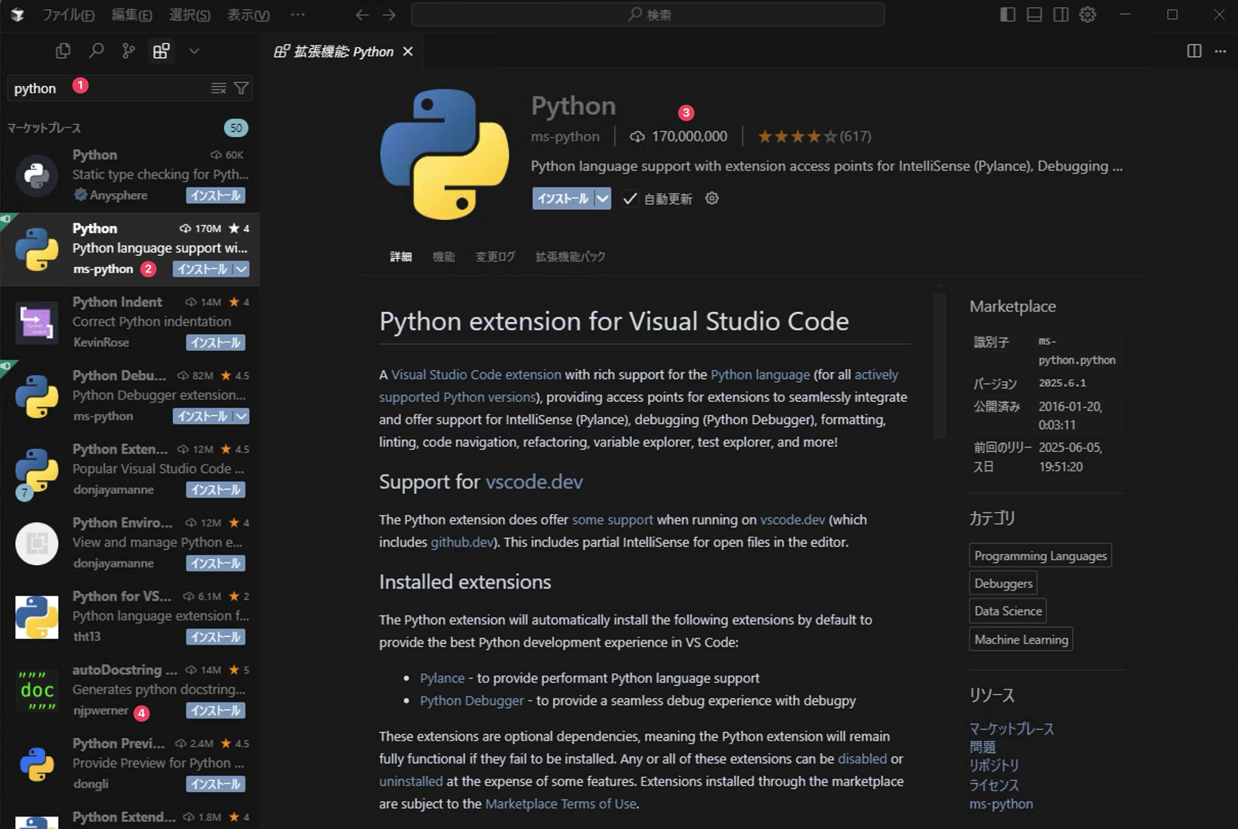The height and width of the screenshot is (829, 1238).
Task: Open the vscode.dev heading link
Action: (534, 481)
